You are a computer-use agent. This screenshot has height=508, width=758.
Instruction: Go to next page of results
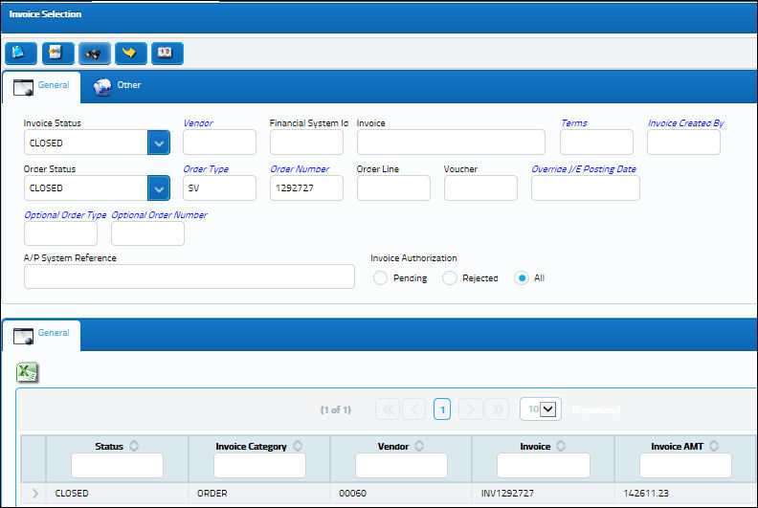(x=470, y=409)
